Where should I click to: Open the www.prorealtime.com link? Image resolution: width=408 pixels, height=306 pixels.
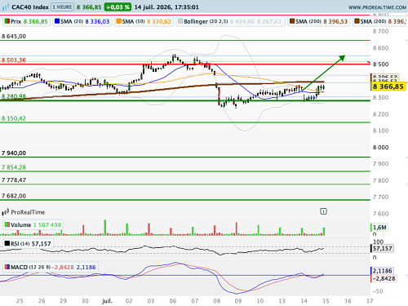377,7
